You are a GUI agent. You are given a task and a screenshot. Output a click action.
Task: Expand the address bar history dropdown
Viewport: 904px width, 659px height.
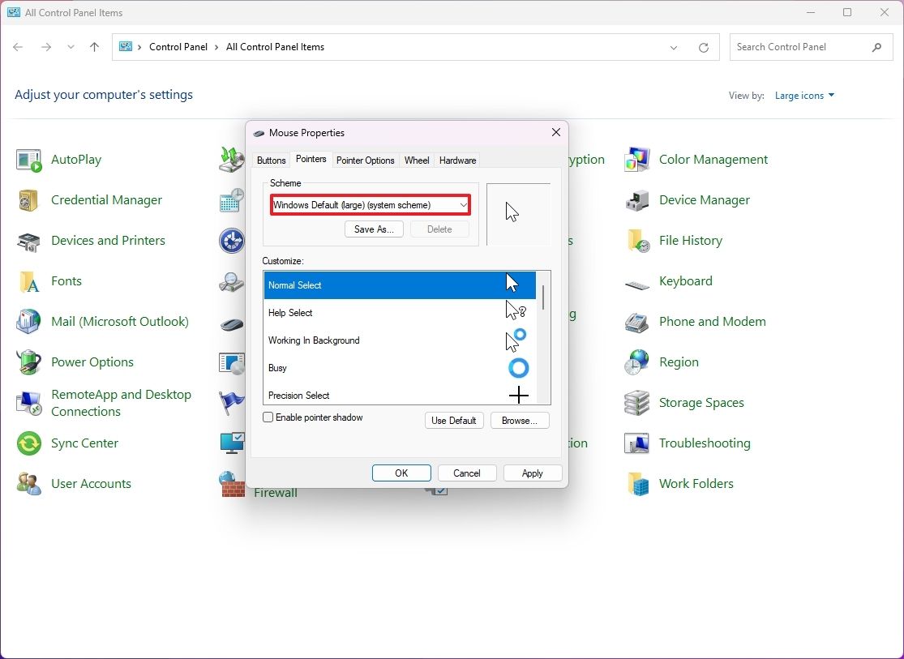[x=674, y=47]
